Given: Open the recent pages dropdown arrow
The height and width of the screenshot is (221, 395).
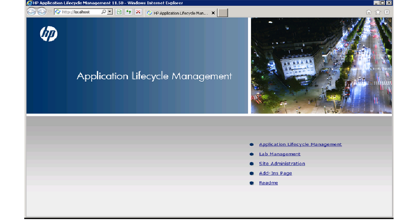Looking at the screenshot, I should pyautogui.click(x=50, y=12).
